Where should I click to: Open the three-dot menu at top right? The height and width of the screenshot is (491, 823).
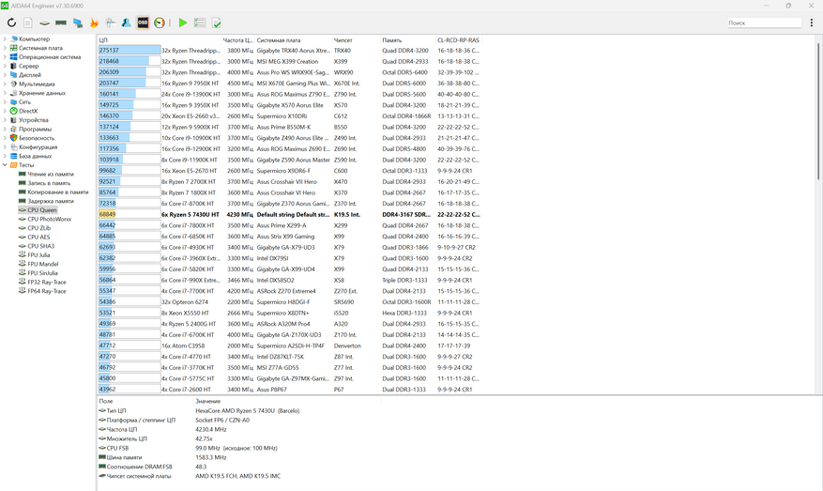[812, 23]
